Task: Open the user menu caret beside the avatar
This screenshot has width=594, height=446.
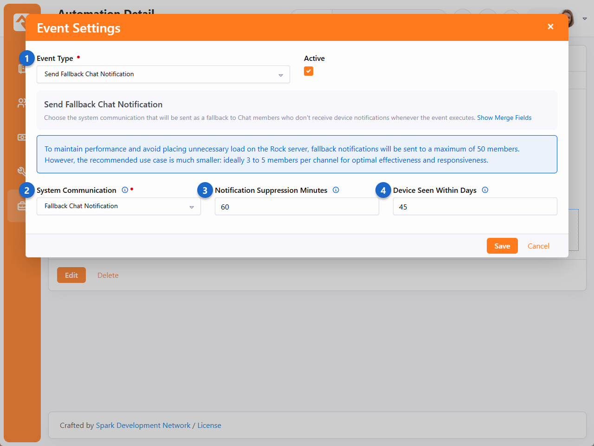Action: coord(585,19)
